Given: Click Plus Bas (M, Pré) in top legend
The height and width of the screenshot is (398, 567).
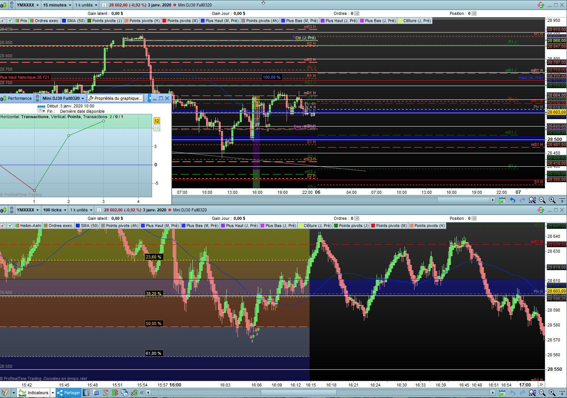Looking at the screenshot, I should click(299, 21).
